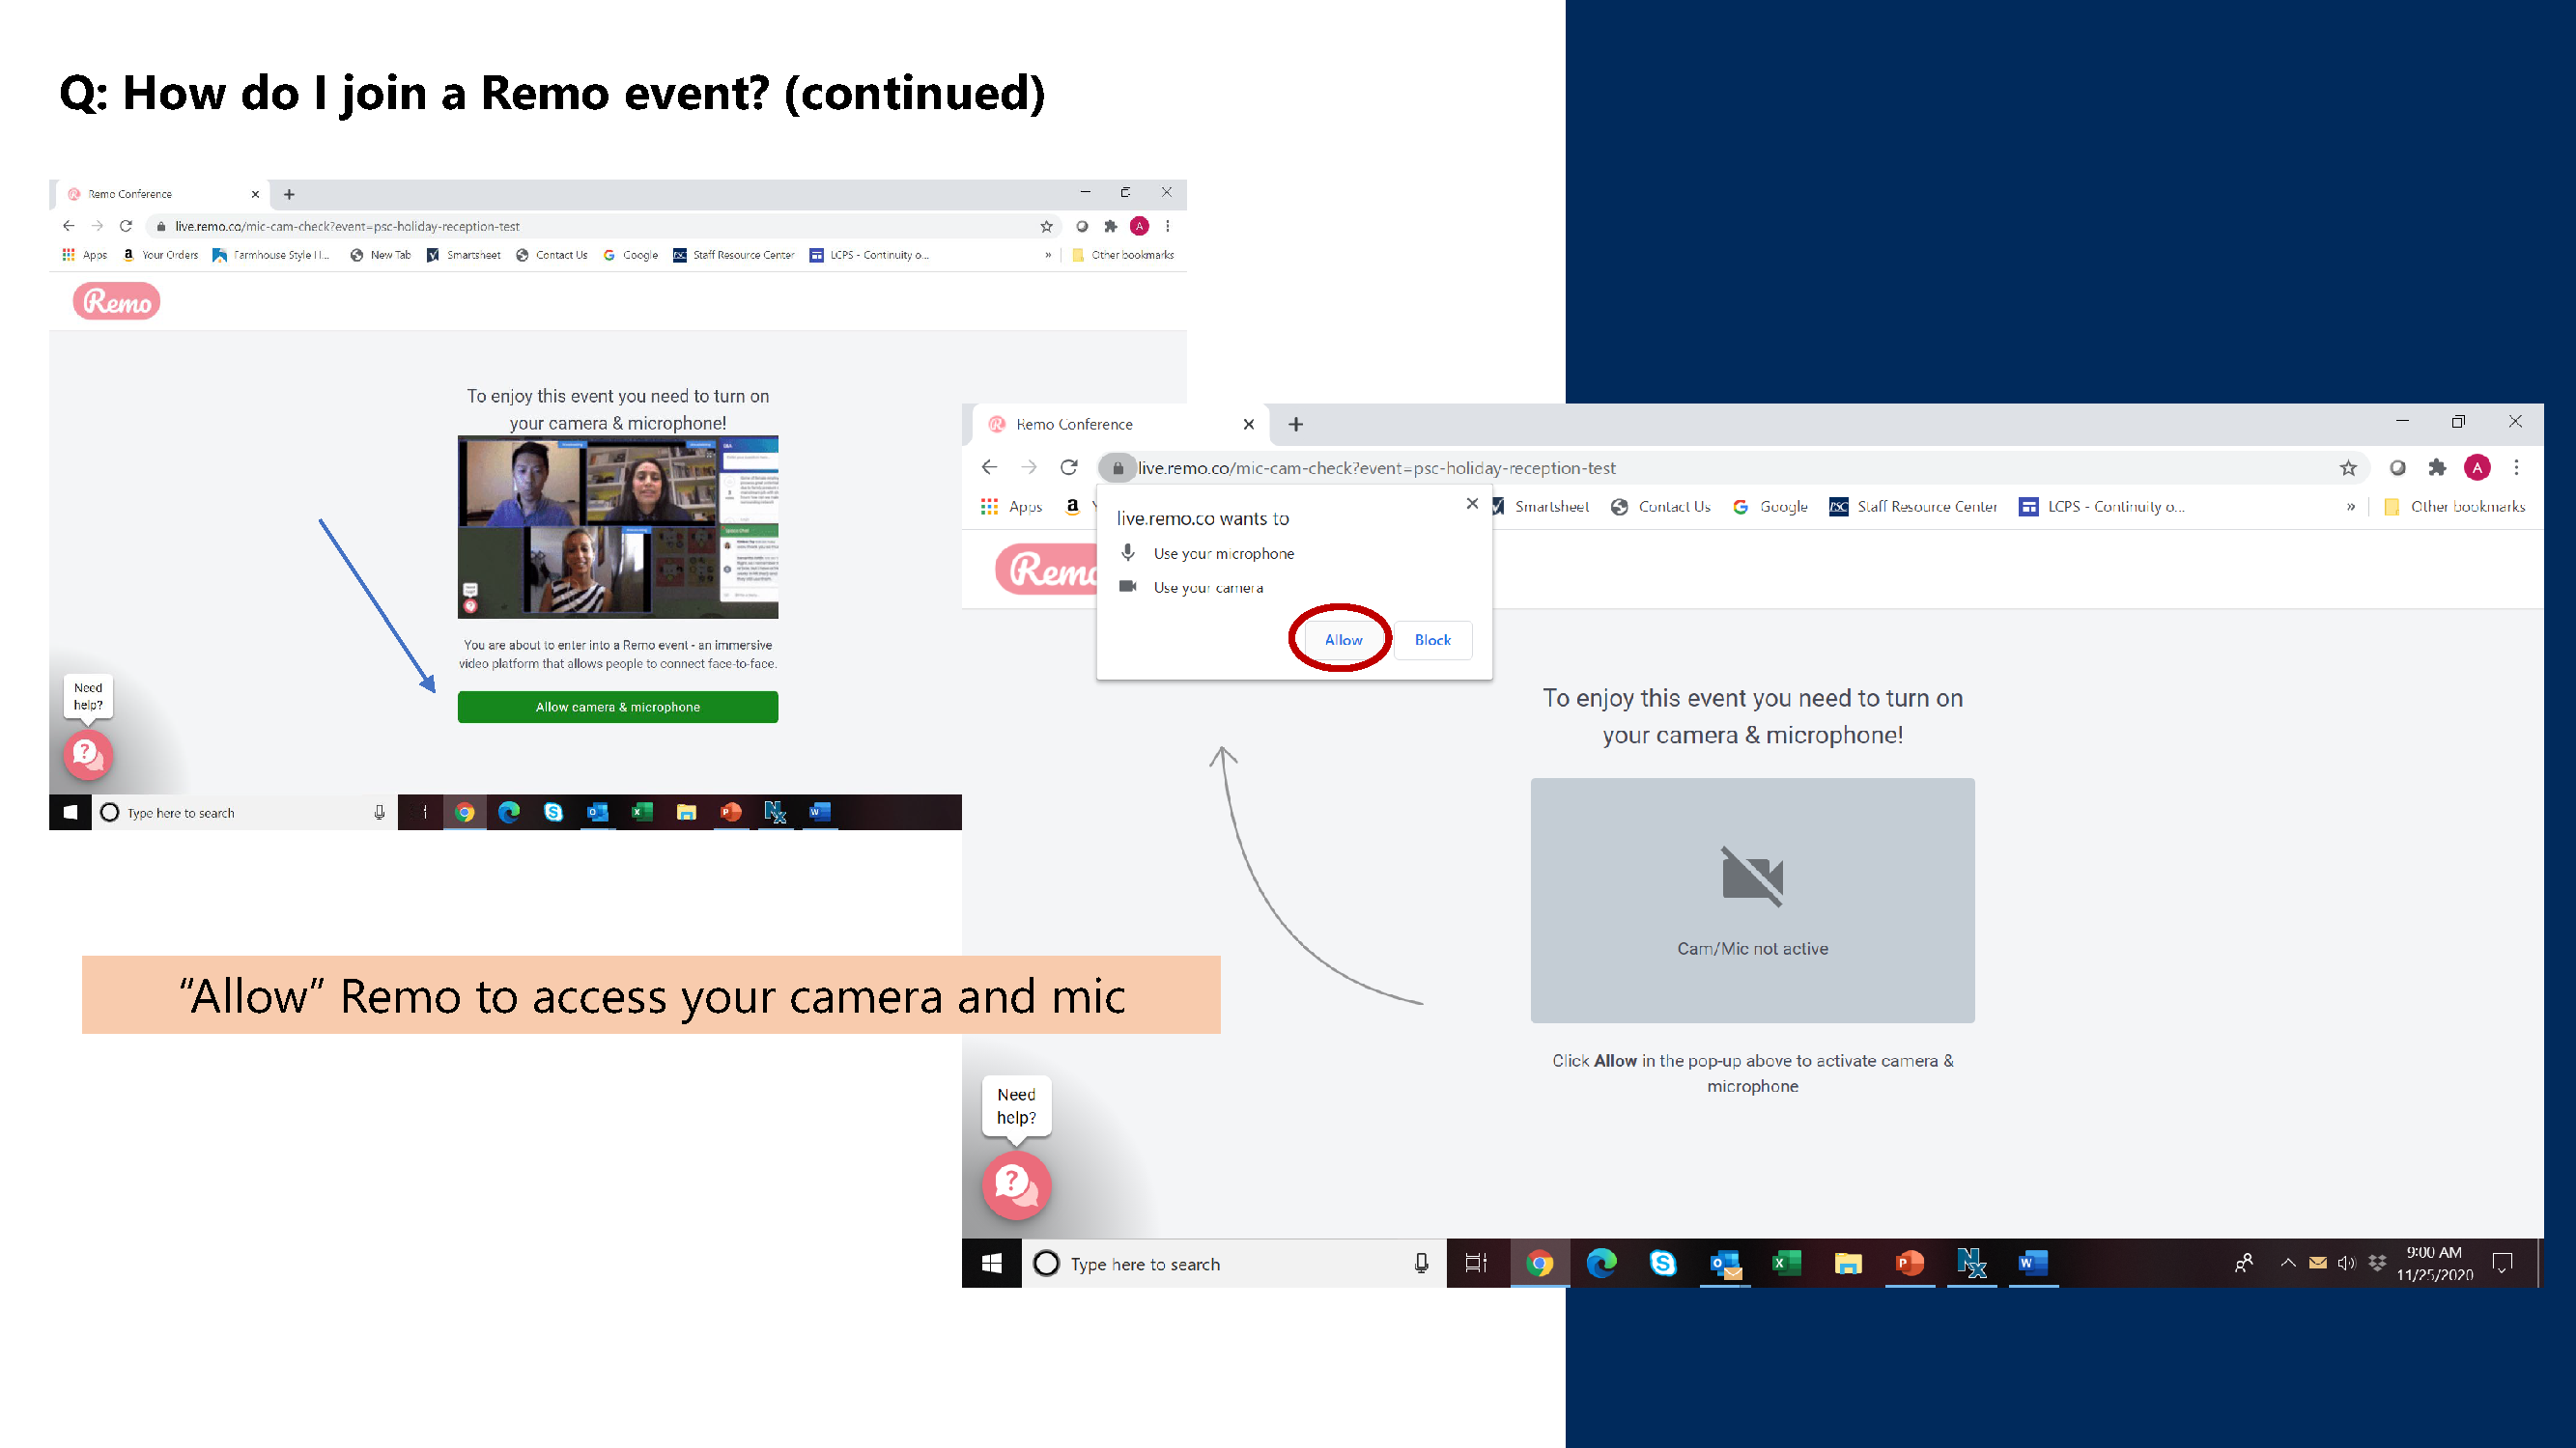Image resolution: width=2576 pixels, height=1448 pixels.
Task: Click Type here to search in large taskbar
Action: pyautogui.click(x=1234, y=1265)
